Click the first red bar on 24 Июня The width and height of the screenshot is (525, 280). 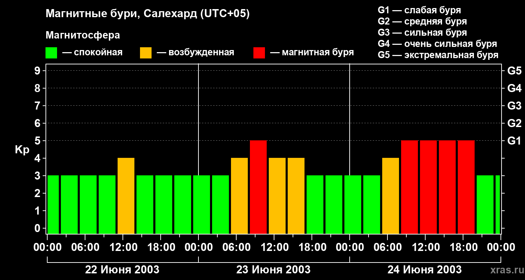coord(409,187)
